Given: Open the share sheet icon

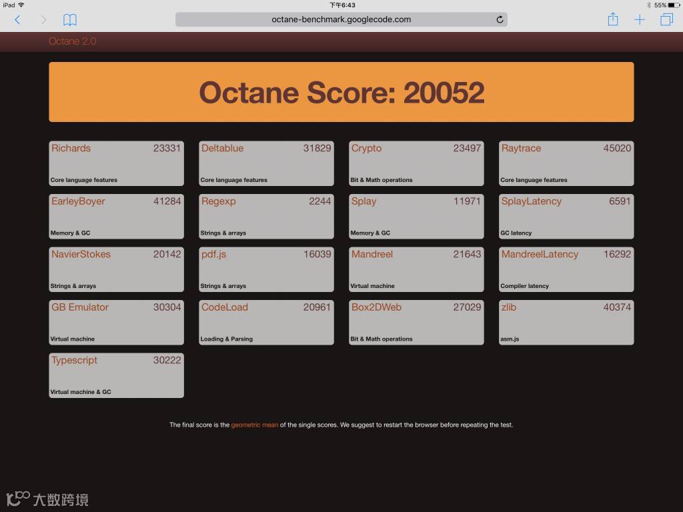Looking at the screenshot, I should [x=613, y=19].
